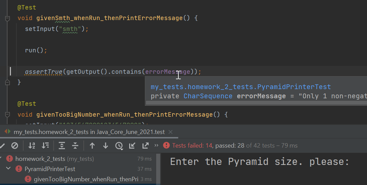Open test history clock icon
Image resolution: width=367 pixels, height=185 pixels.
(119, 146)
